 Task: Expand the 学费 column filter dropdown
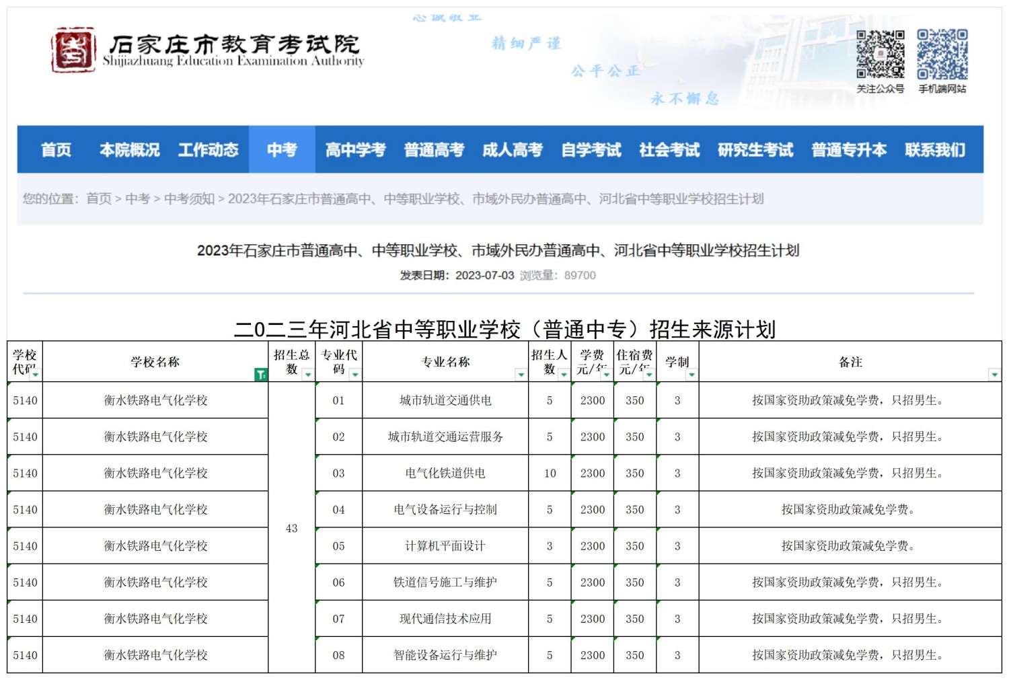click(606, 375)
